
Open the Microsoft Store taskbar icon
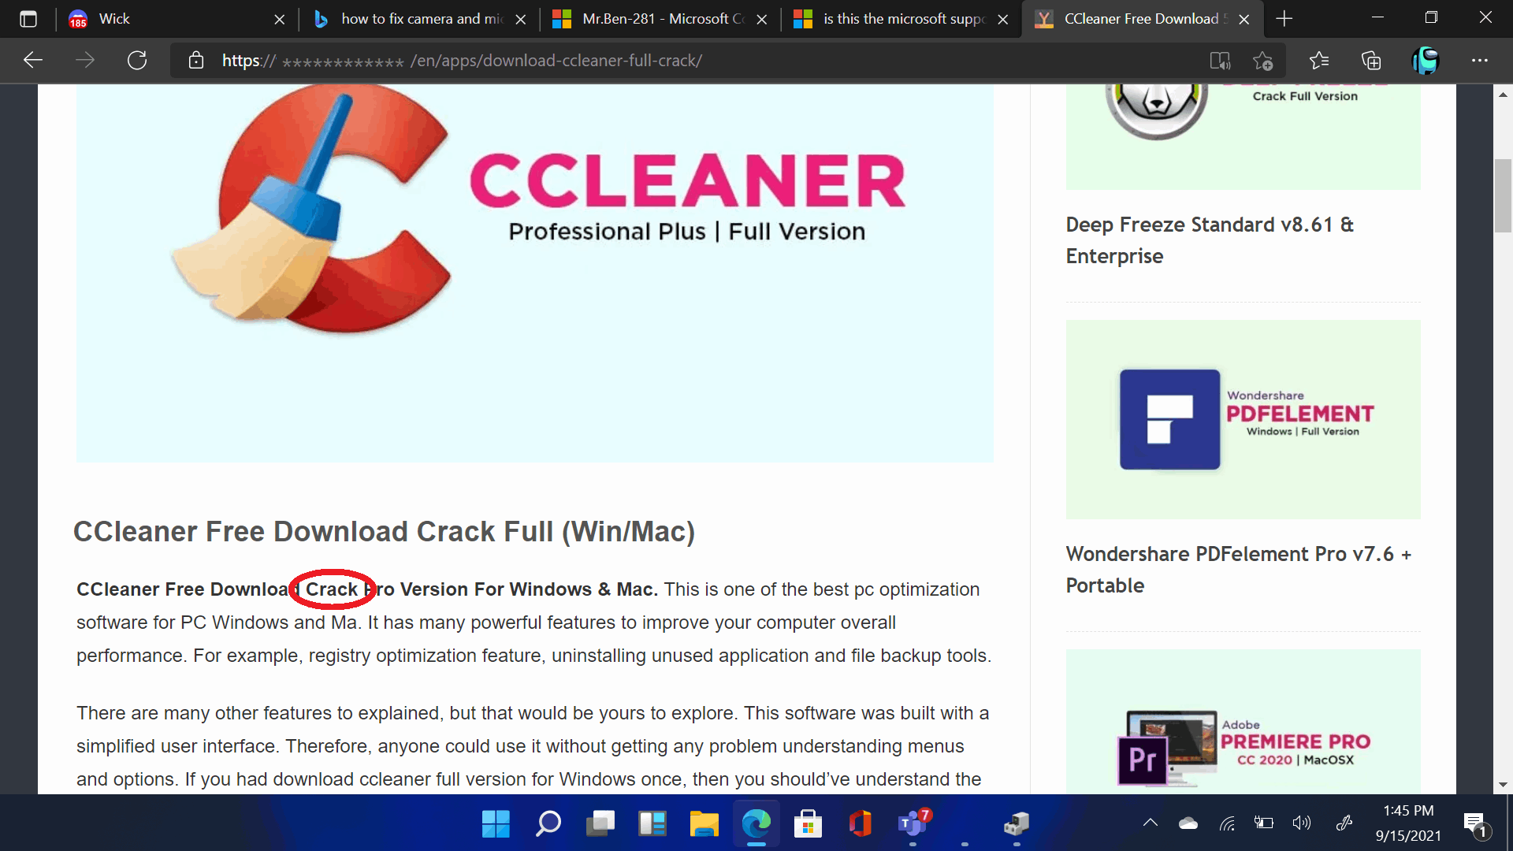click(809, 824)
